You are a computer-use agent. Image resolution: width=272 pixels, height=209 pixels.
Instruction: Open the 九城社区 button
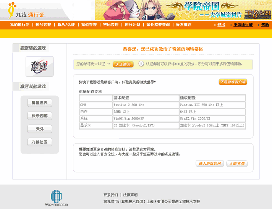[40, 142]
